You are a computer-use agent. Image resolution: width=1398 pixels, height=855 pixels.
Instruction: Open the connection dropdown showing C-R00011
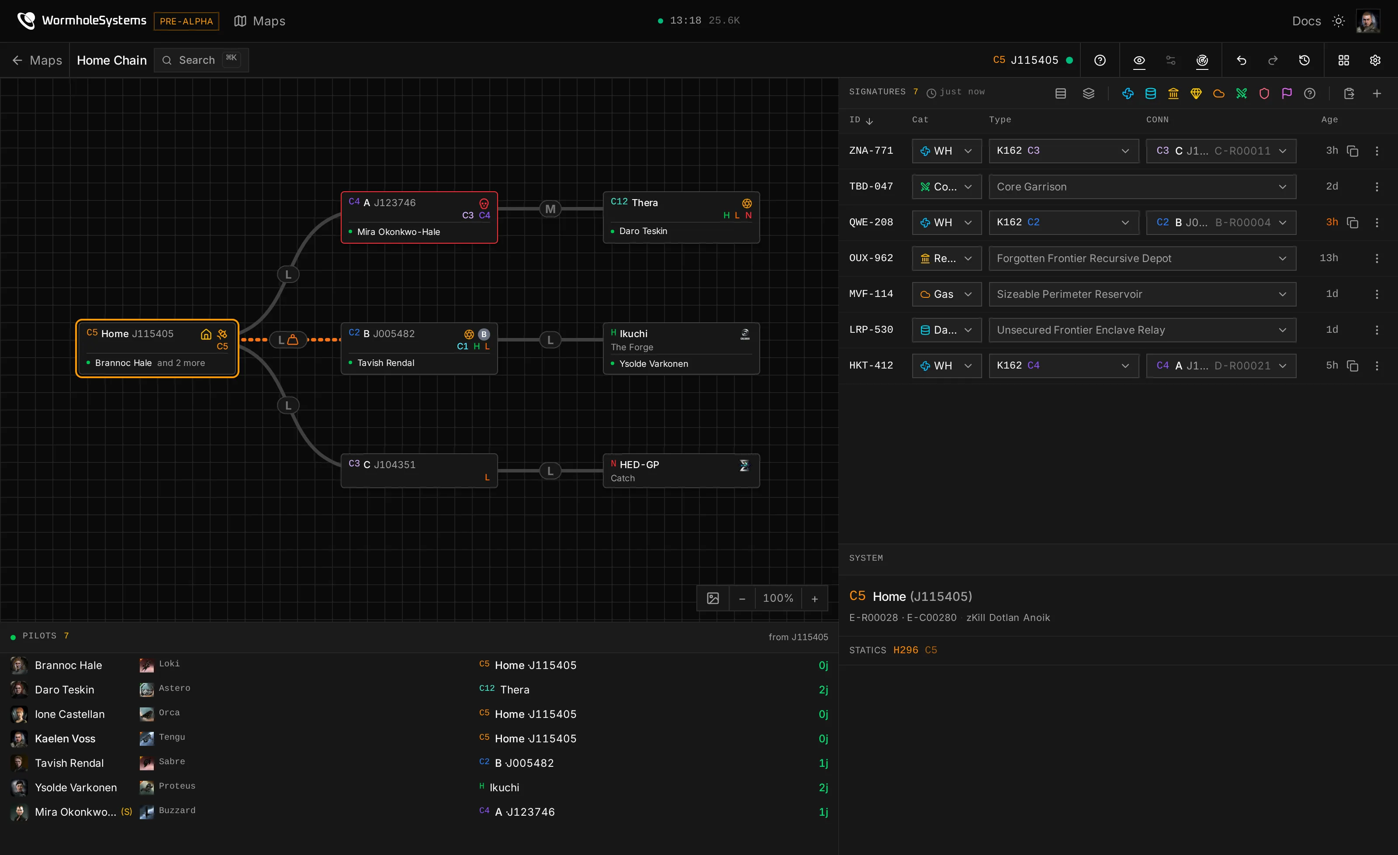(1221, 151)
